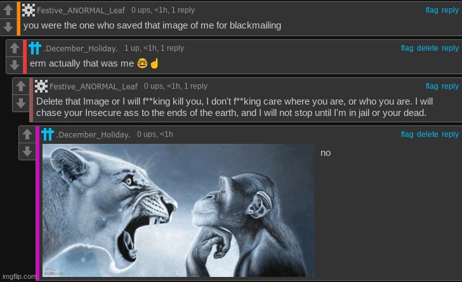Open the lion and monkey image

178,210
